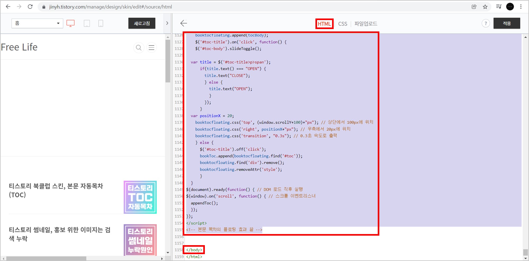529x261 pixels.
Task: Switch to the mobile preview icon
Action: 101,23
